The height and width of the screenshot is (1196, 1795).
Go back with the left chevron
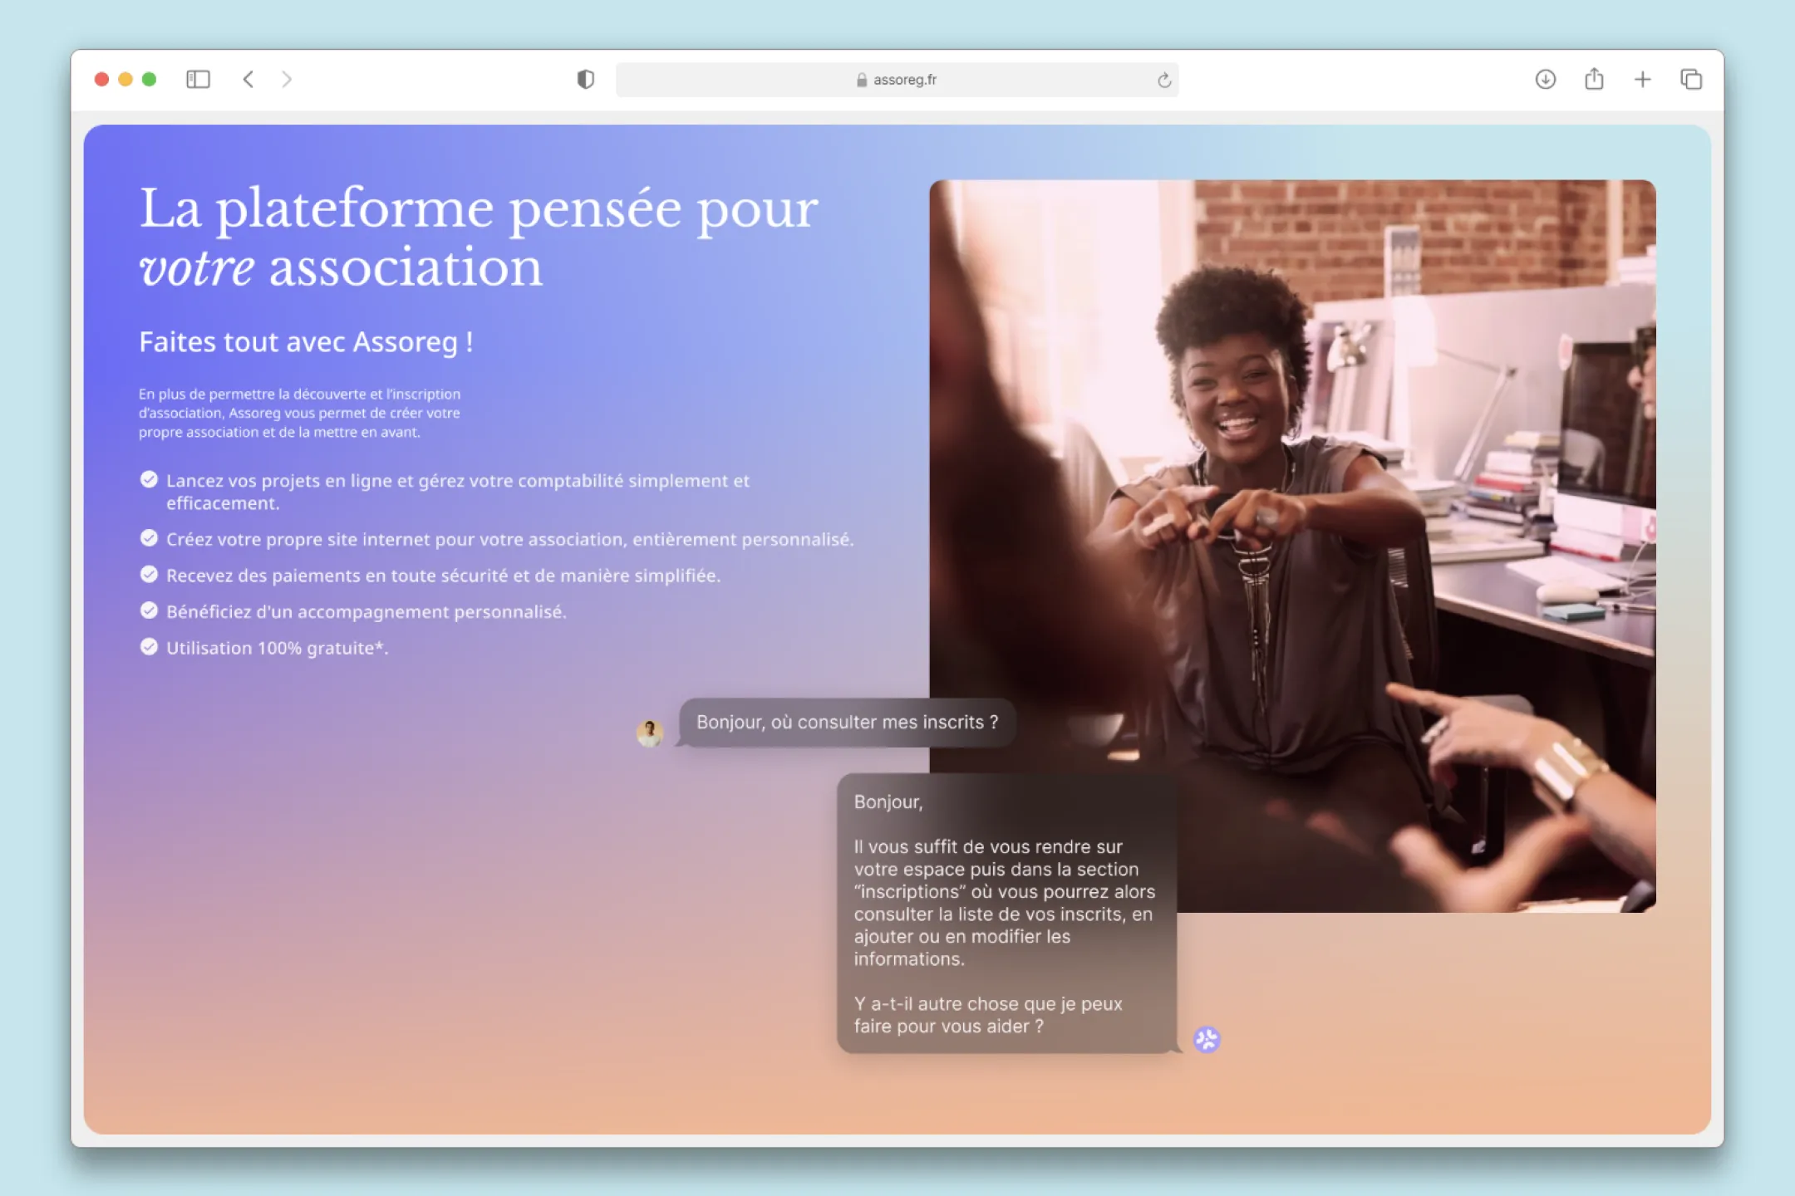click(248, 80)
